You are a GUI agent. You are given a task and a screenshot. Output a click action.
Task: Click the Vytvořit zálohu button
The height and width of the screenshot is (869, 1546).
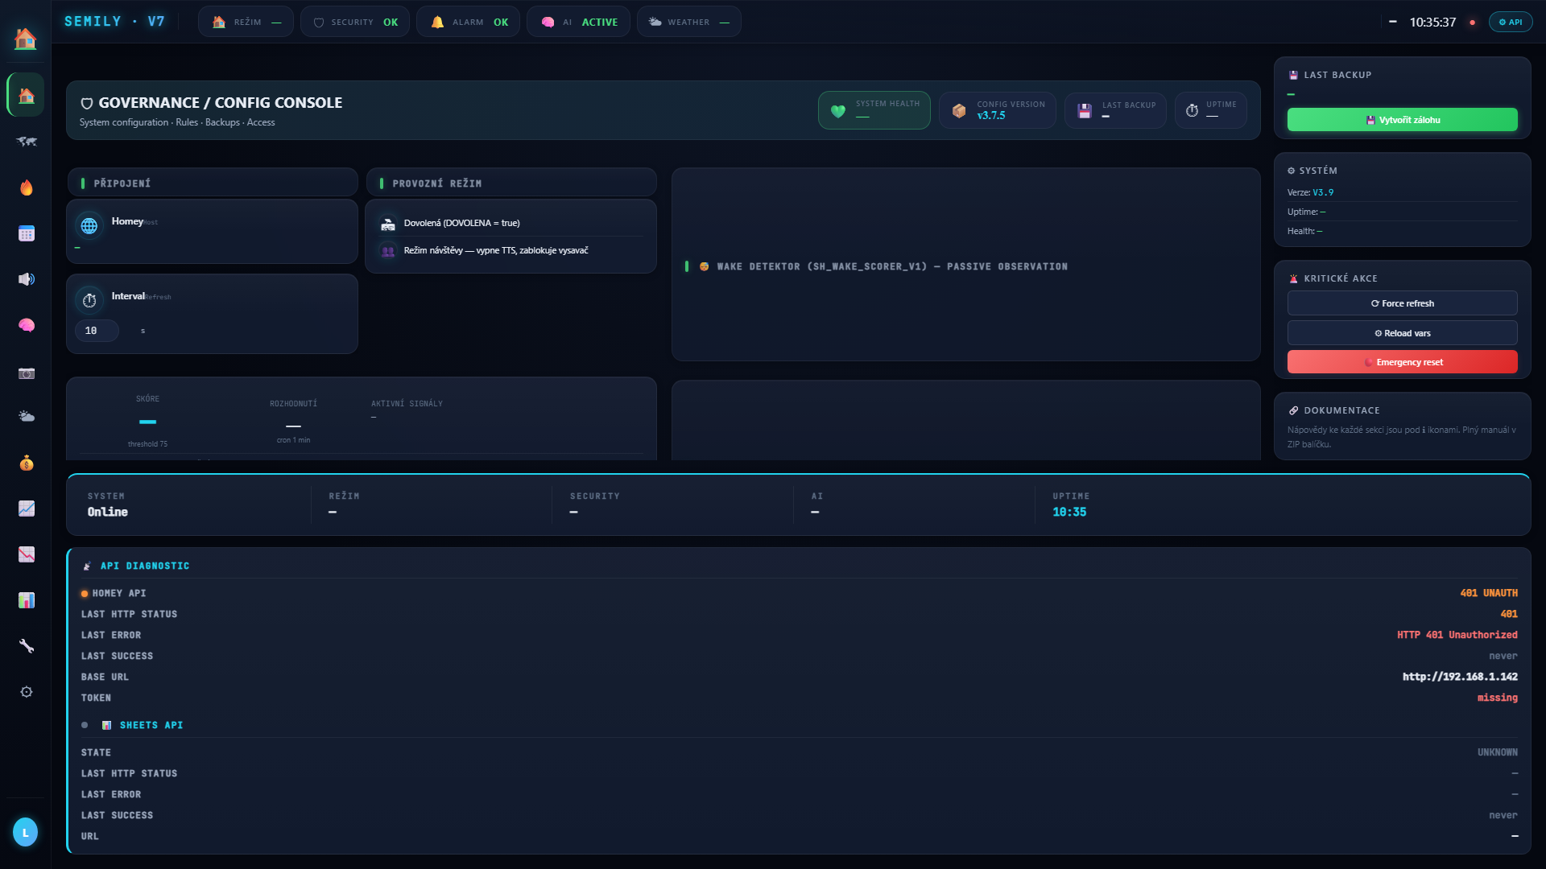click(x=1403, y=120)
